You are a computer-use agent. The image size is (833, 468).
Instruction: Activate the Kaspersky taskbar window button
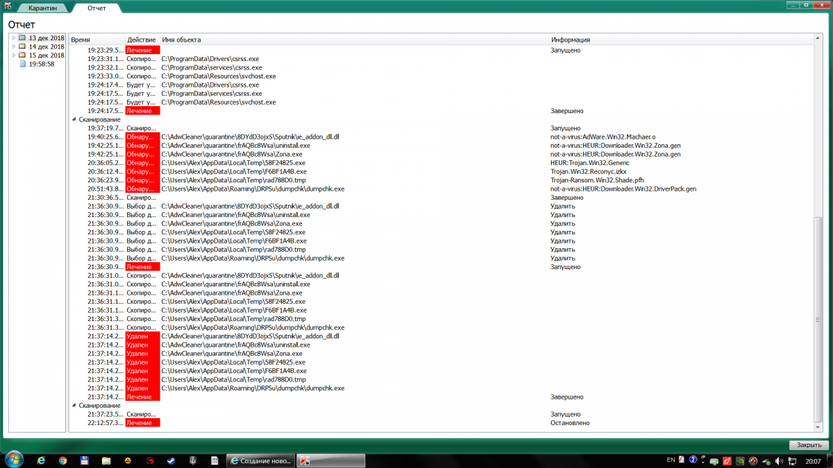point(331,460)
